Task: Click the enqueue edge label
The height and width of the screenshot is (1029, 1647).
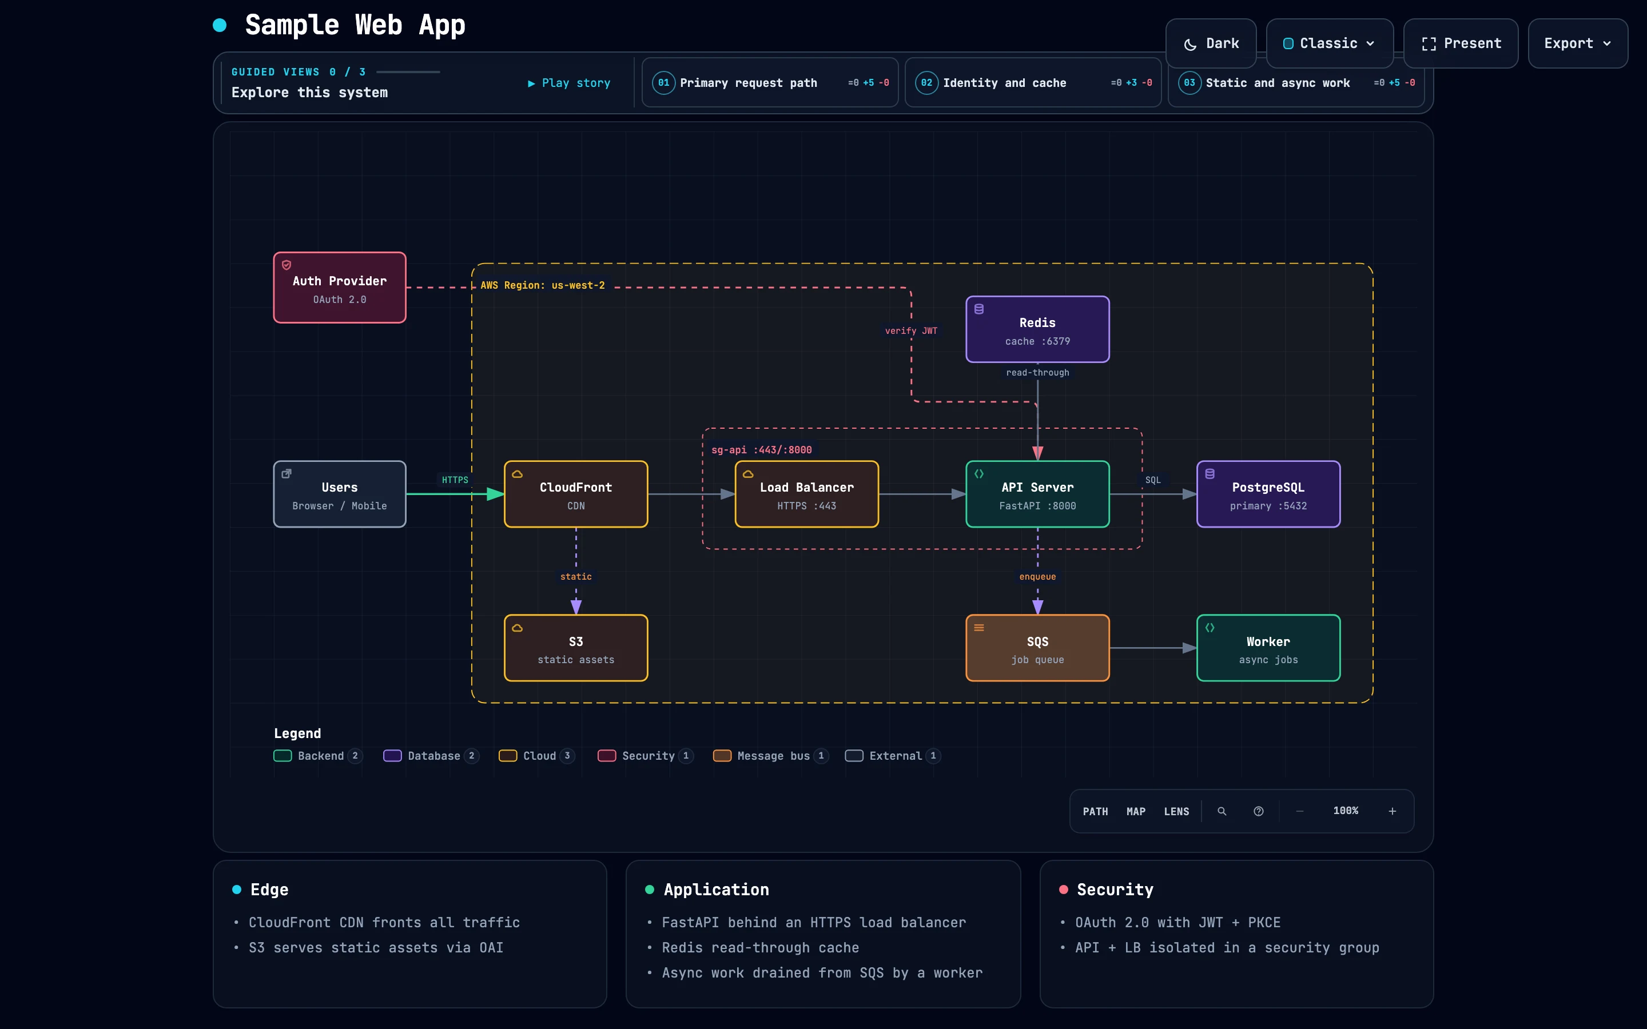Action: pos(1037,577)
